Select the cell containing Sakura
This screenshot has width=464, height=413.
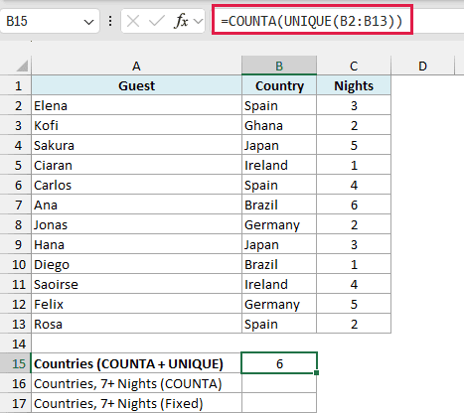(x=136, y=145)
